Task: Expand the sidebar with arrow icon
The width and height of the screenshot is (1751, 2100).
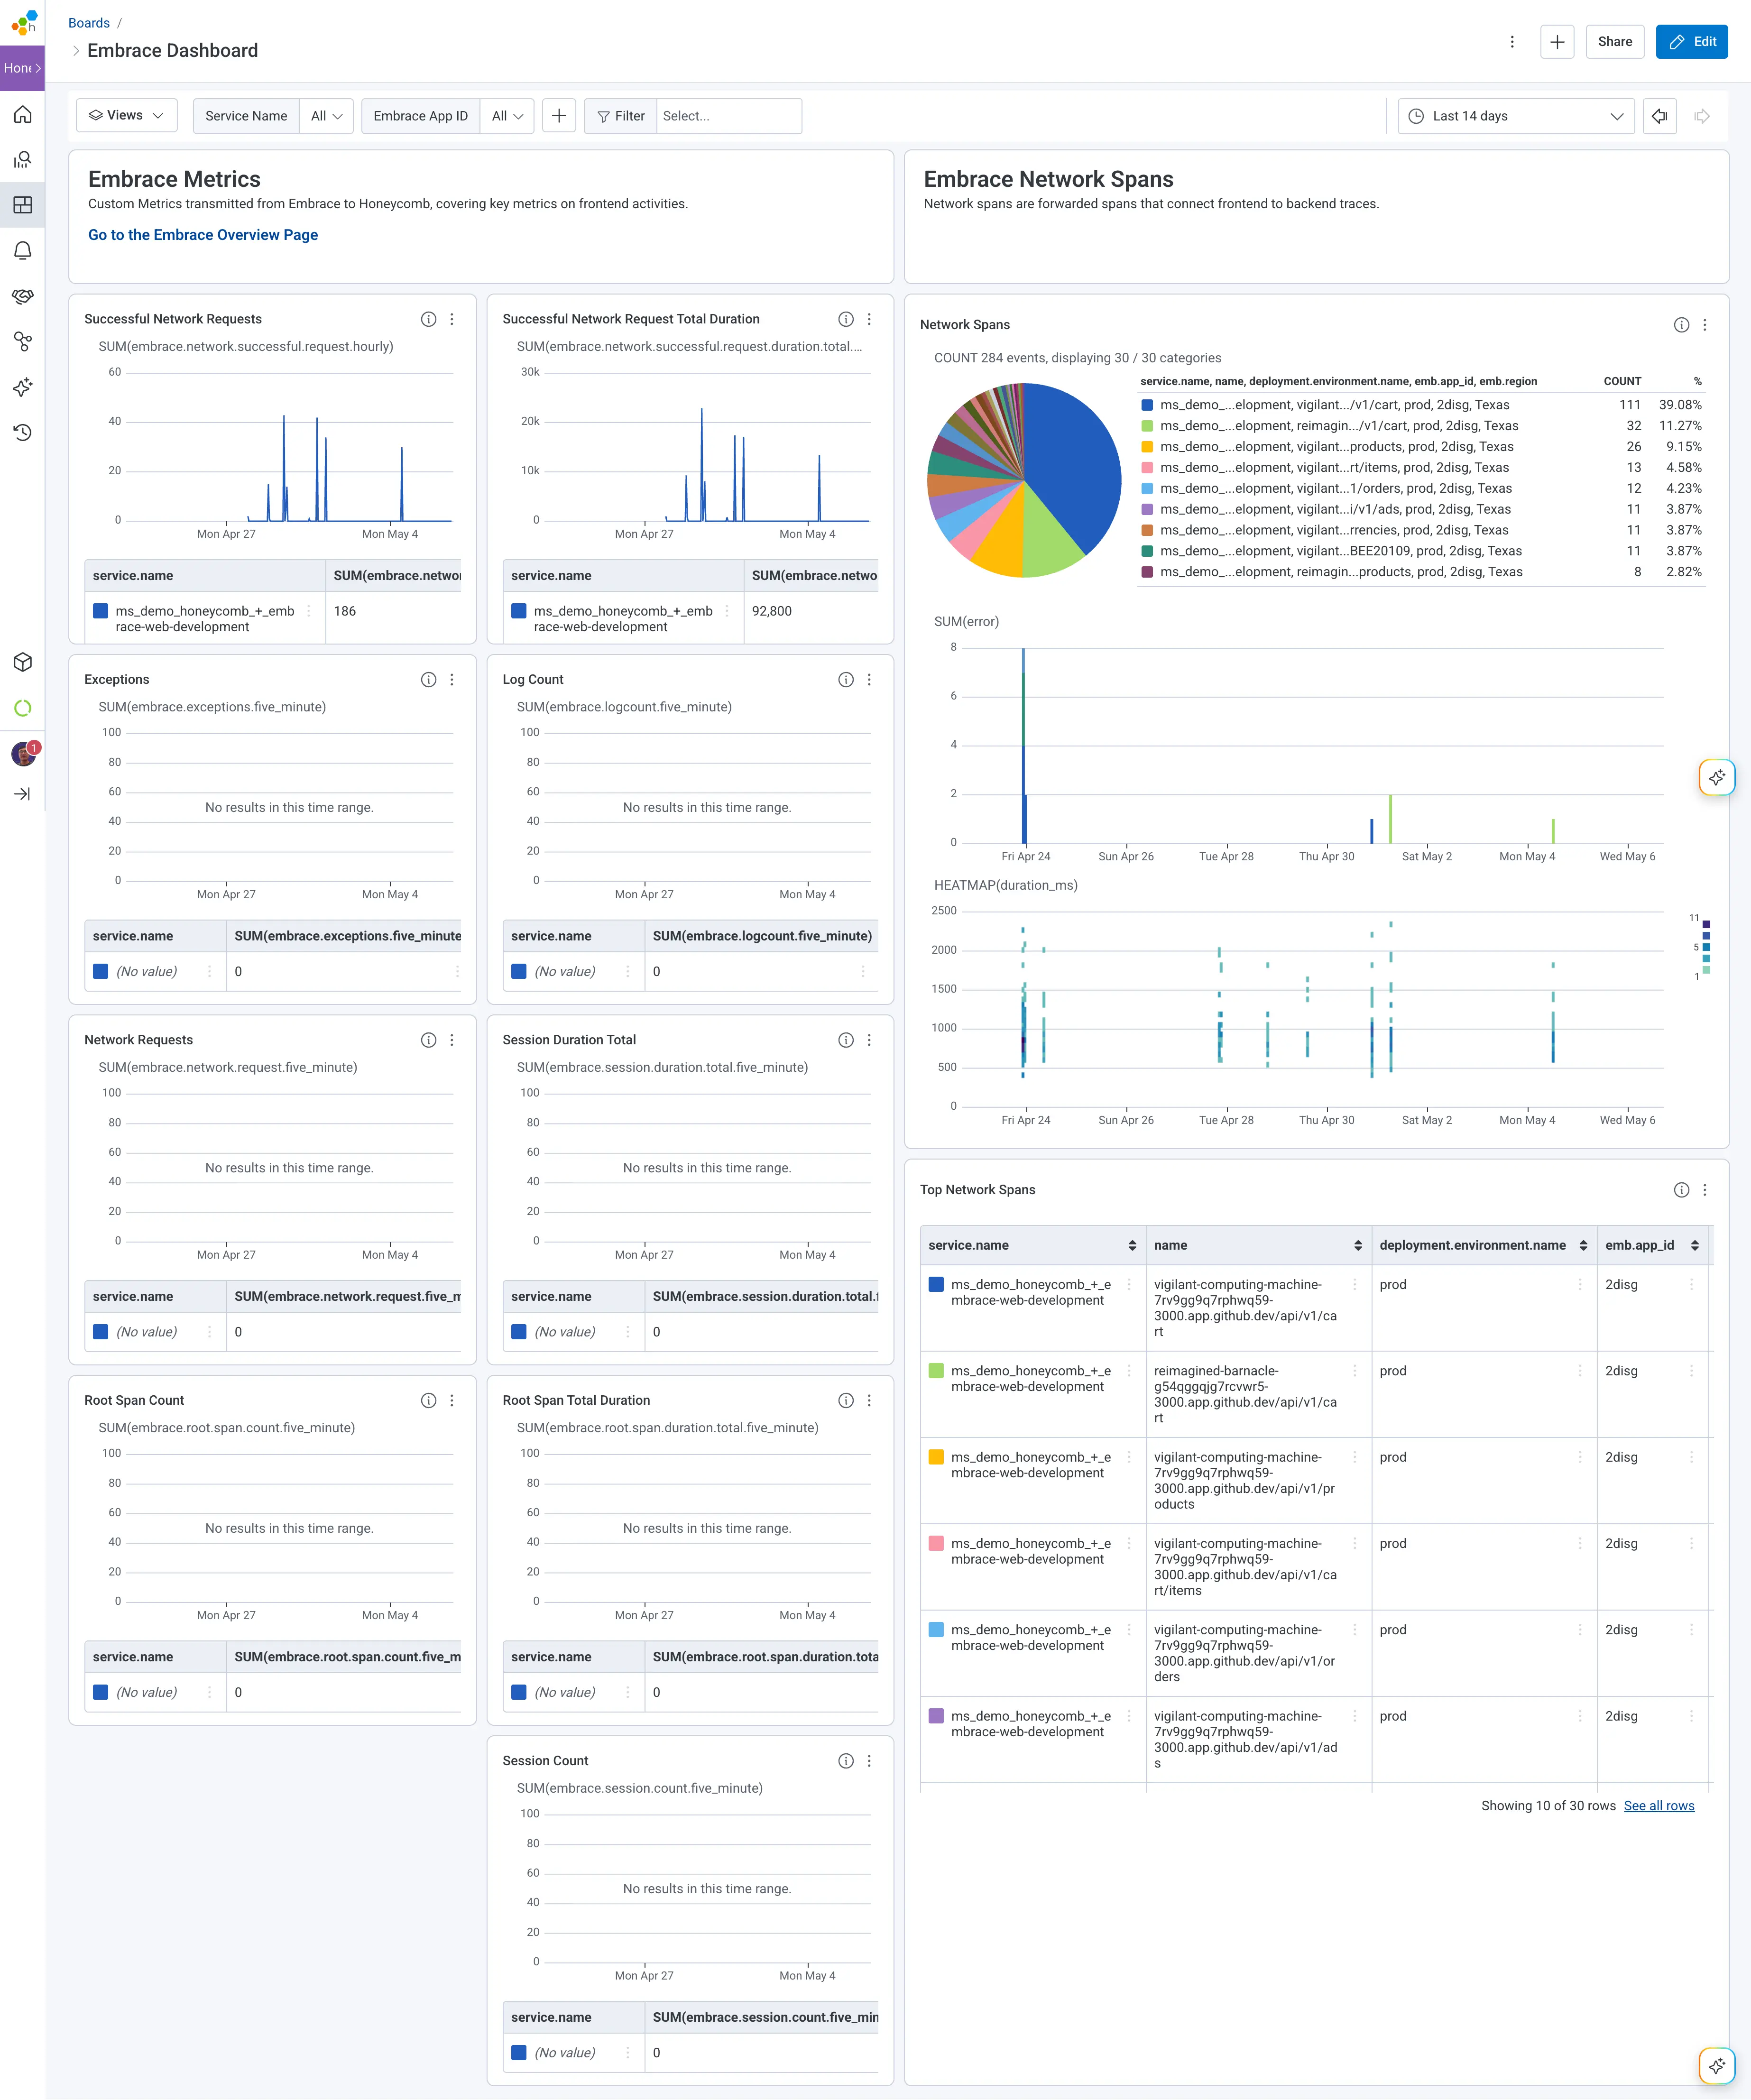Action: (x=22, y=794)
